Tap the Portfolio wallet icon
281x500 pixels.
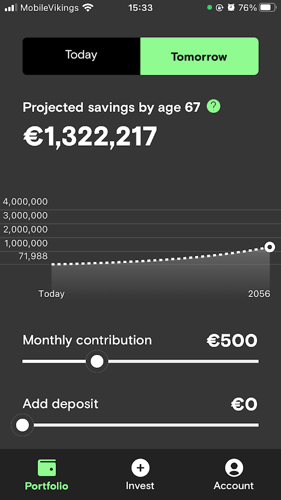[x=47, y=467]
